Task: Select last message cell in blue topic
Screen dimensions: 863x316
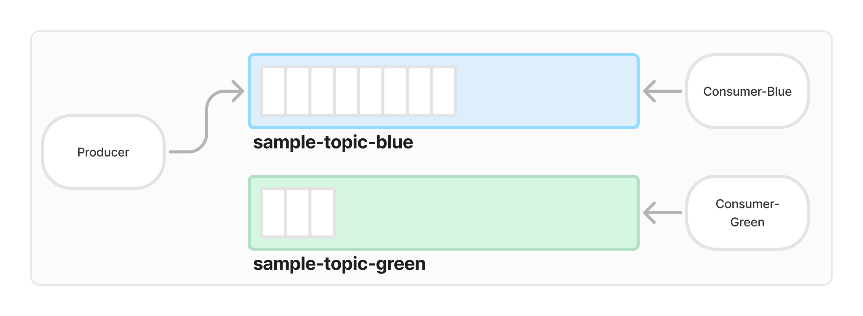Action: coord(443,91)
